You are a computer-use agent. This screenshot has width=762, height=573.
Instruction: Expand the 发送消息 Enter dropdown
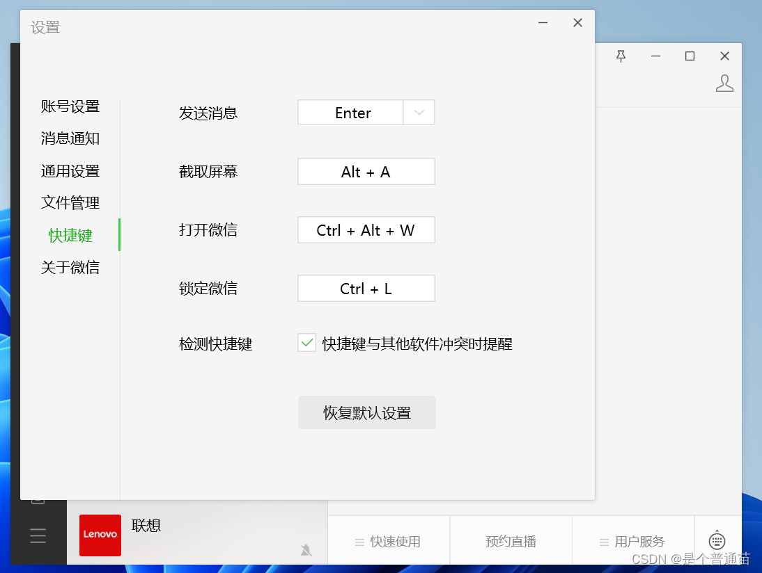point(419,112)
